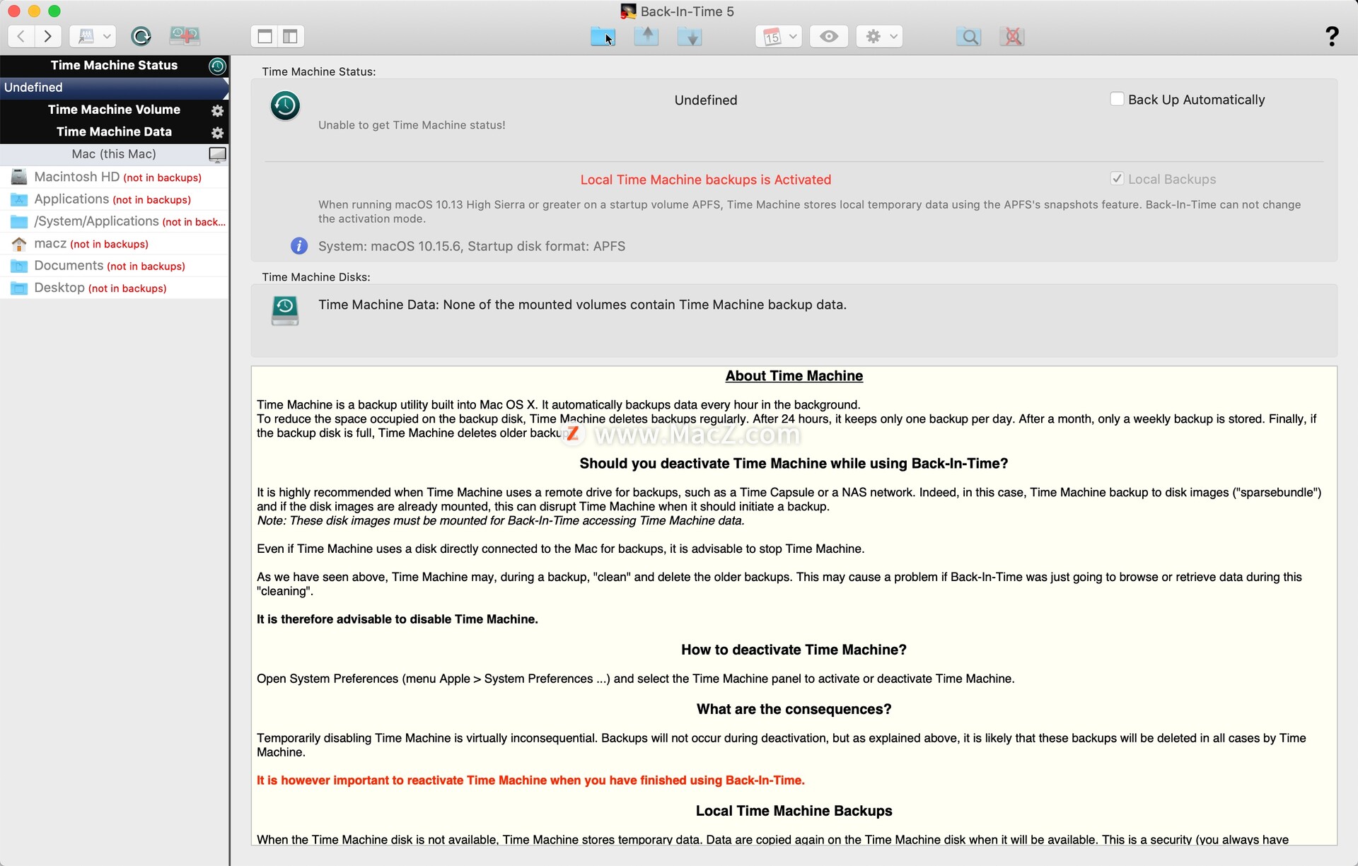This screenshot has height=866, width=1358.
Task: Click the How to deactivate Time Machine? heading
Action: 794,650
